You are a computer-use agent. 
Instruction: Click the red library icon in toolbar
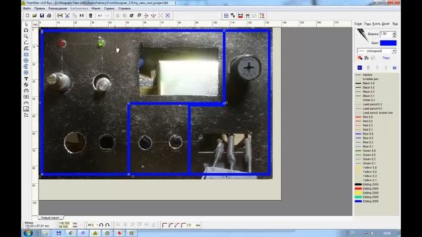pos(240,16)
